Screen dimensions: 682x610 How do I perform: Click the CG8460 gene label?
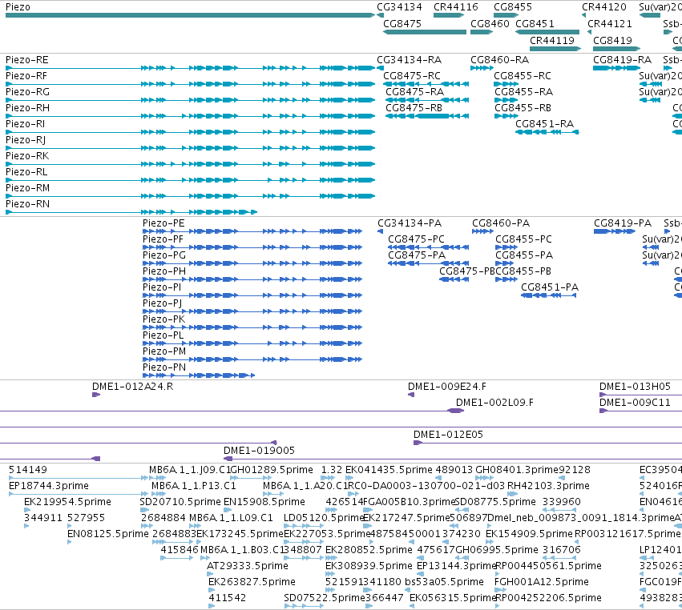[490, 23]
